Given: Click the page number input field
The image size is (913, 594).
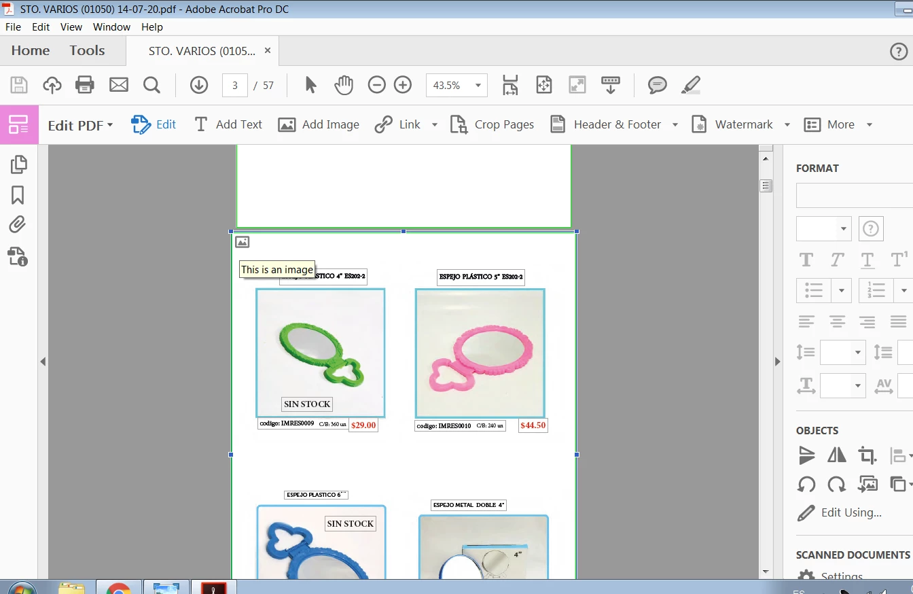Looking at the screenshot, I should point(235,86).
